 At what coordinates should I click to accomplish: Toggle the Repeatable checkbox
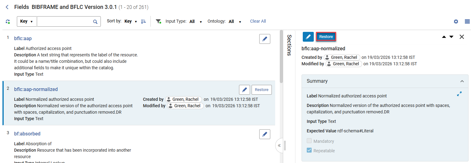[x=309, y=150]
